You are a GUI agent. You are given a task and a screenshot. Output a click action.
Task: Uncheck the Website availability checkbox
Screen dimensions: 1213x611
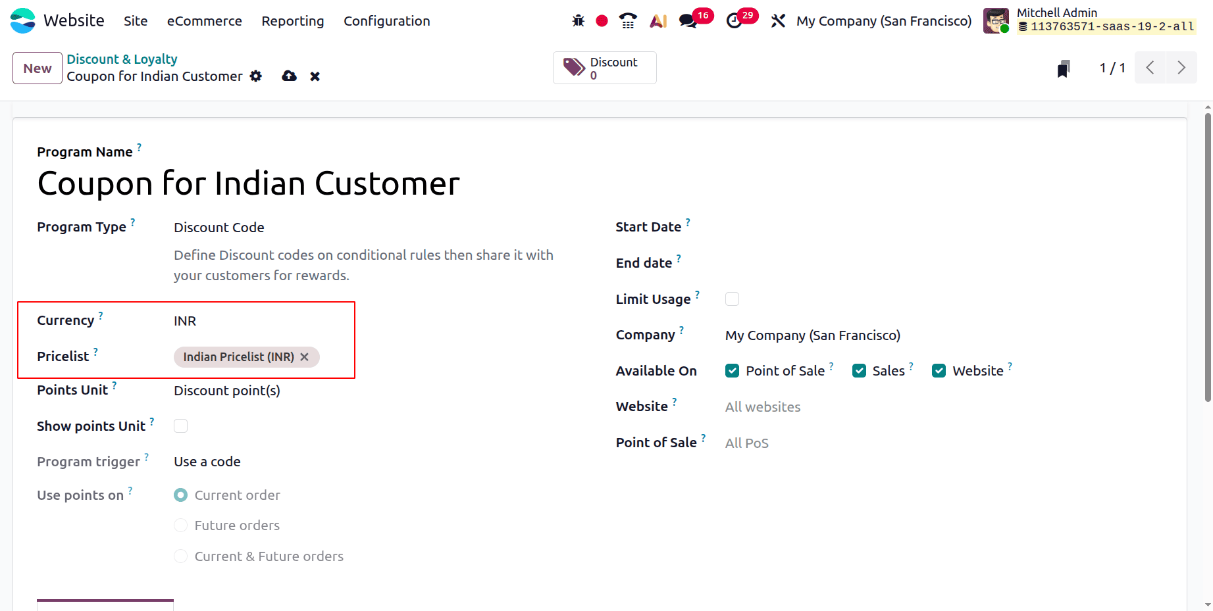[x=939, y=371]
